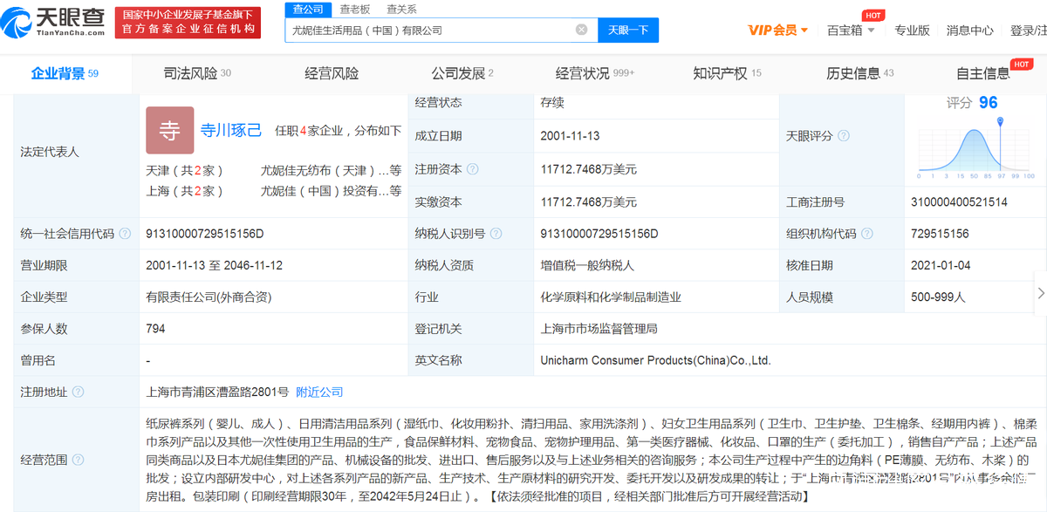Viewport: 1047px width, 512px height.
Task: Open the 附近公司 link
Action: pyautogui.click(x=319, y=393)
